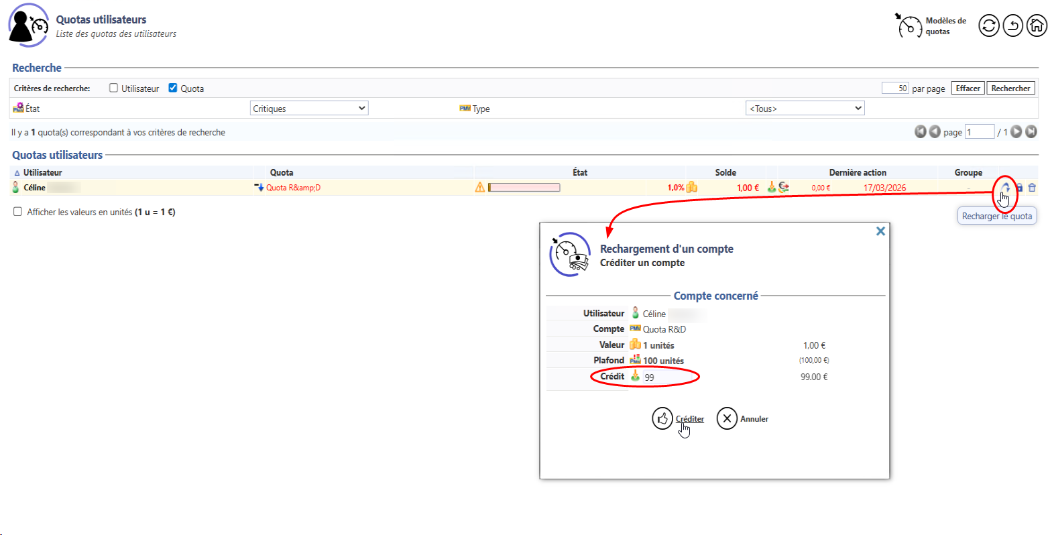The image size is (1048, 535).
Task: Go to the next results page
Action: point(1016,132)
